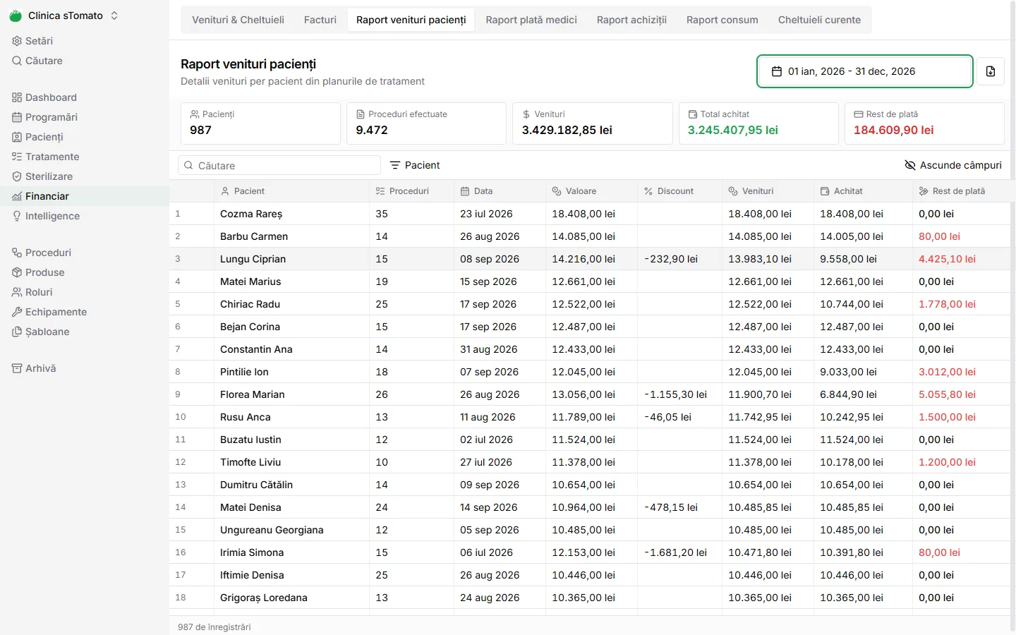The height and width of the screenshot is (635, 1016).
Task: Switch to the Facturi tab
Action: (x=320, y=20)
